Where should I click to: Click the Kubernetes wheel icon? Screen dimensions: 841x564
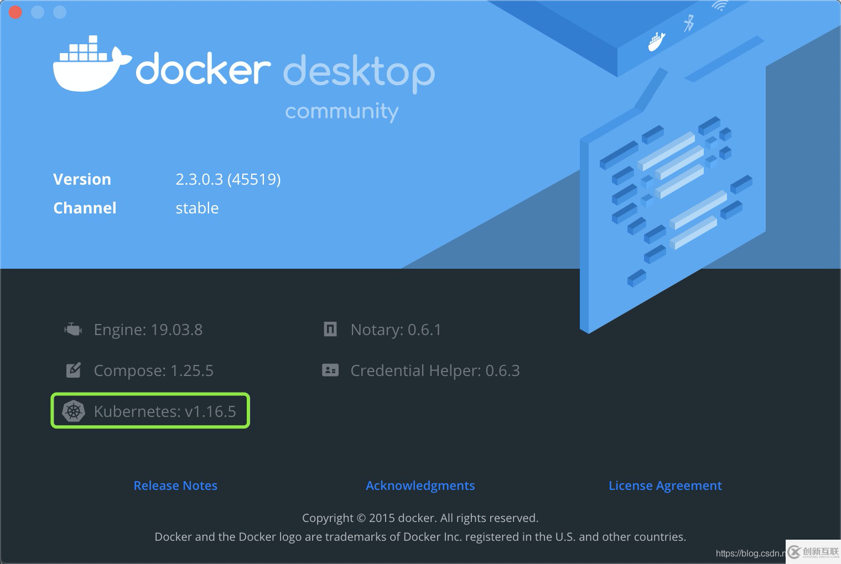72,411
